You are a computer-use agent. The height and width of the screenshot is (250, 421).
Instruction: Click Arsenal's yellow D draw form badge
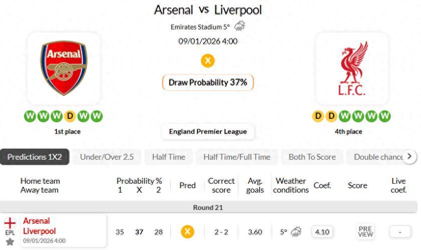[x=70, y=116]
